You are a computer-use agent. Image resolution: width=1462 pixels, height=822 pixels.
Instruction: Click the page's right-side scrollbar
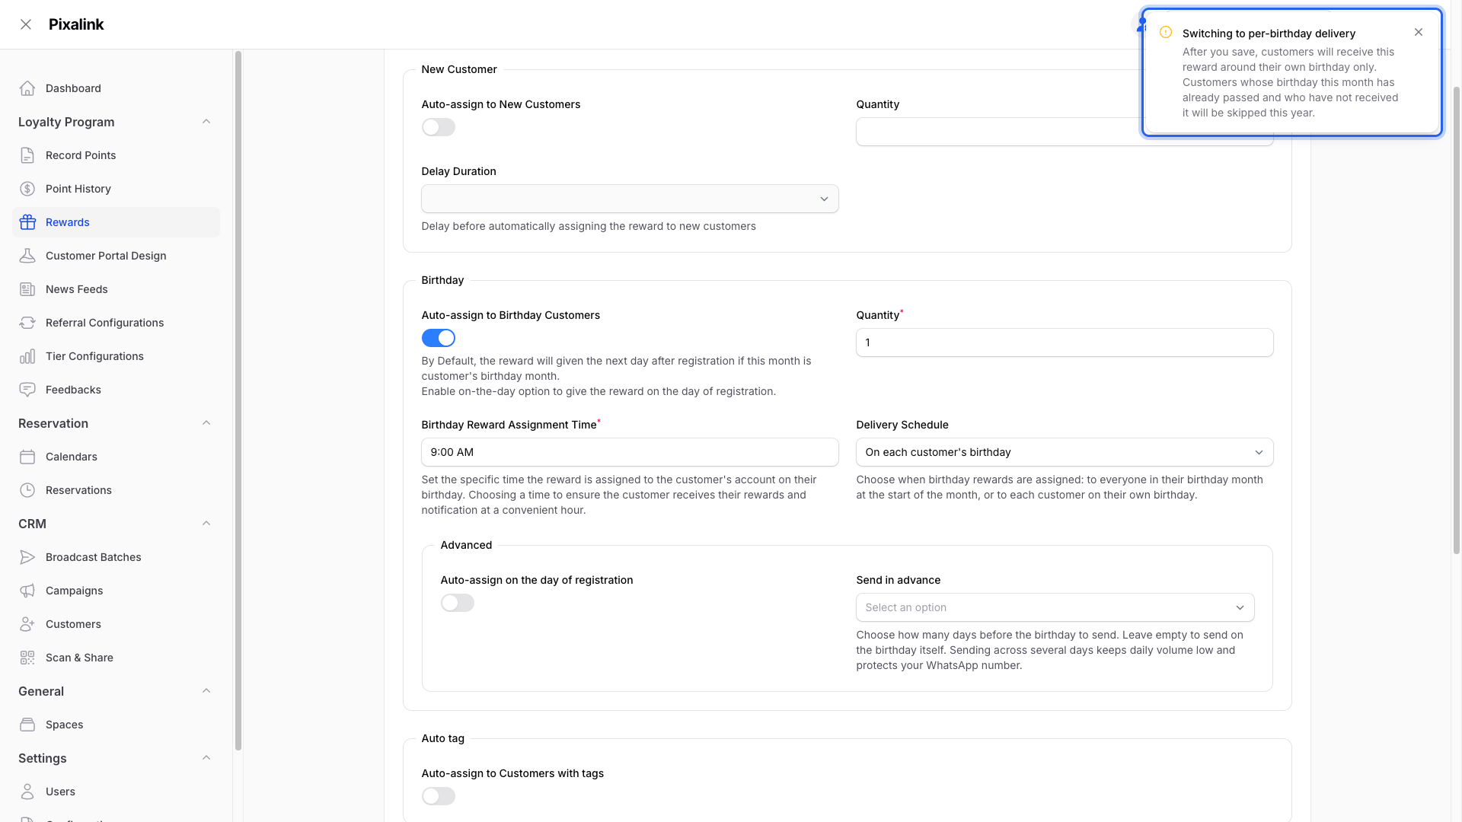(x=1457, y=320)
